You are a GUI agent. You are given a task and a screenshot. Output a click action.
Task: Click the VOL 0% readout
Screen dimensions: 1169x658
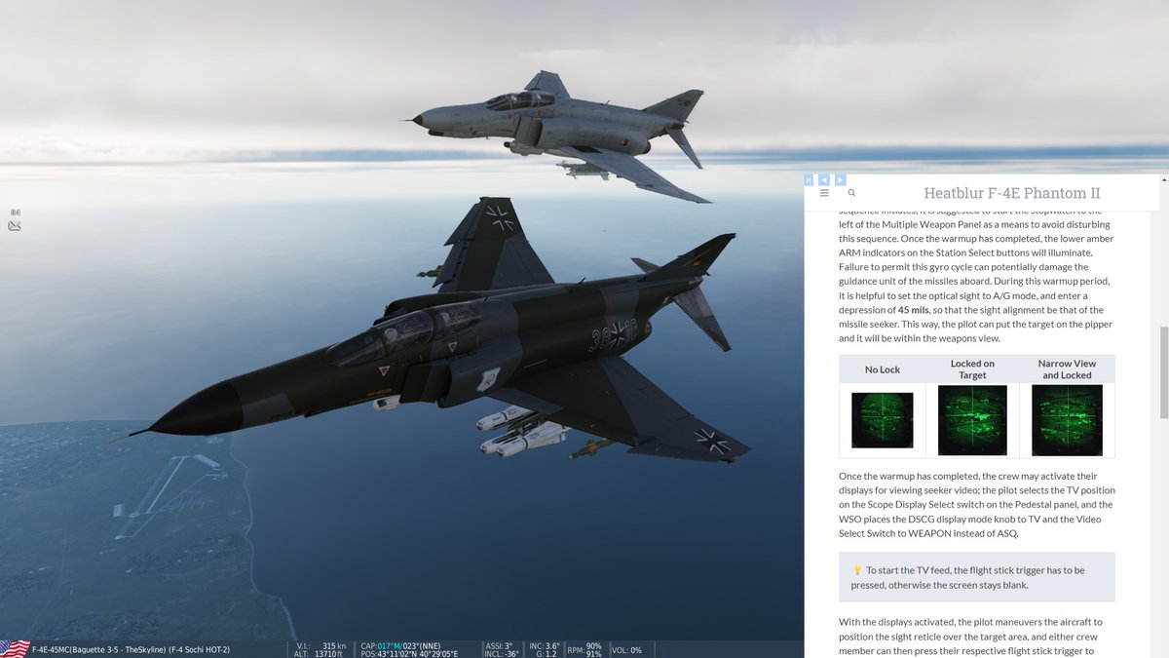coord(626,649)
